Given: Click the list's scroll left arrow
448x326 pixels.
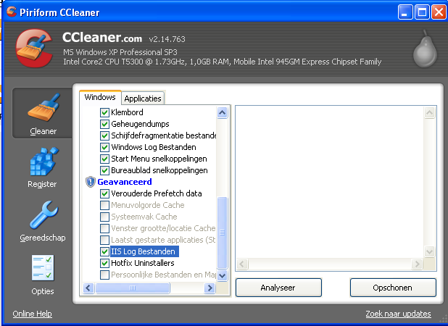Looking at the screenshot, I should 88,288.
